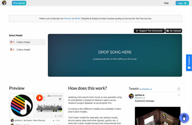192x125 pixels.
Task: Click the Login button
Action: coord(182,3)
